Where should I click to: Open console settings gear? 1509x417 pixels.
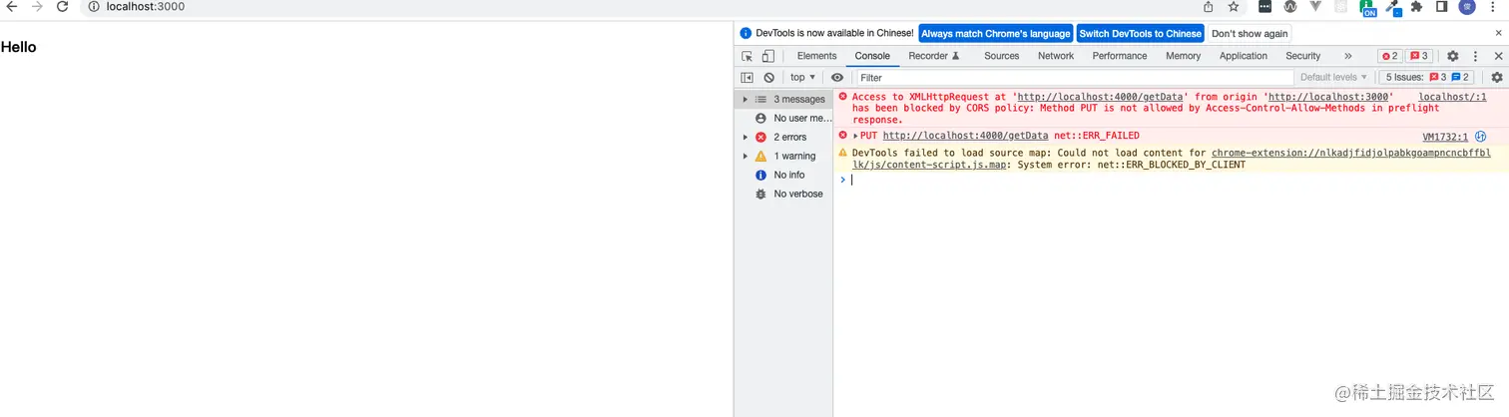point(1496,77)
